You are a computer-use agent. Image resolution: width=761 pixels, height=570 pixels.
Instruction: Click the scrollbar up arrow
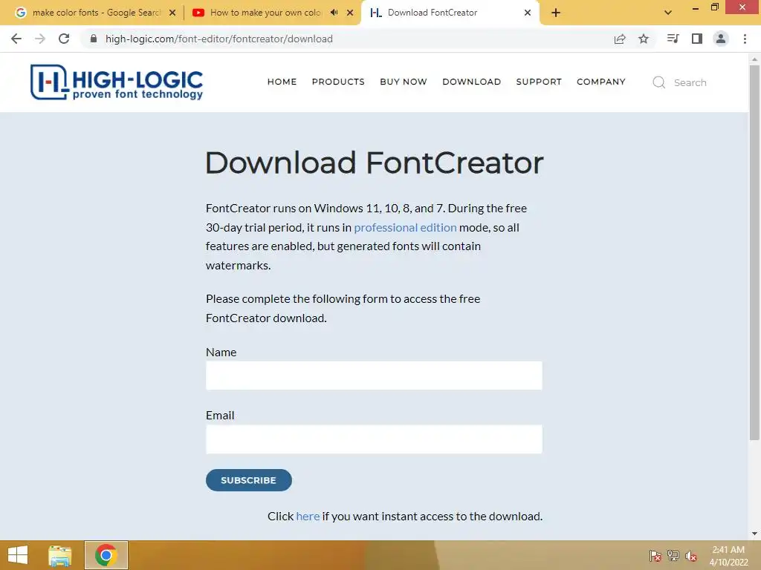[x=754, y=59]
